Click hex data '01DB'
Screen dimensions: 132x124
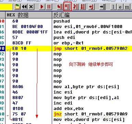click(18, 109)
